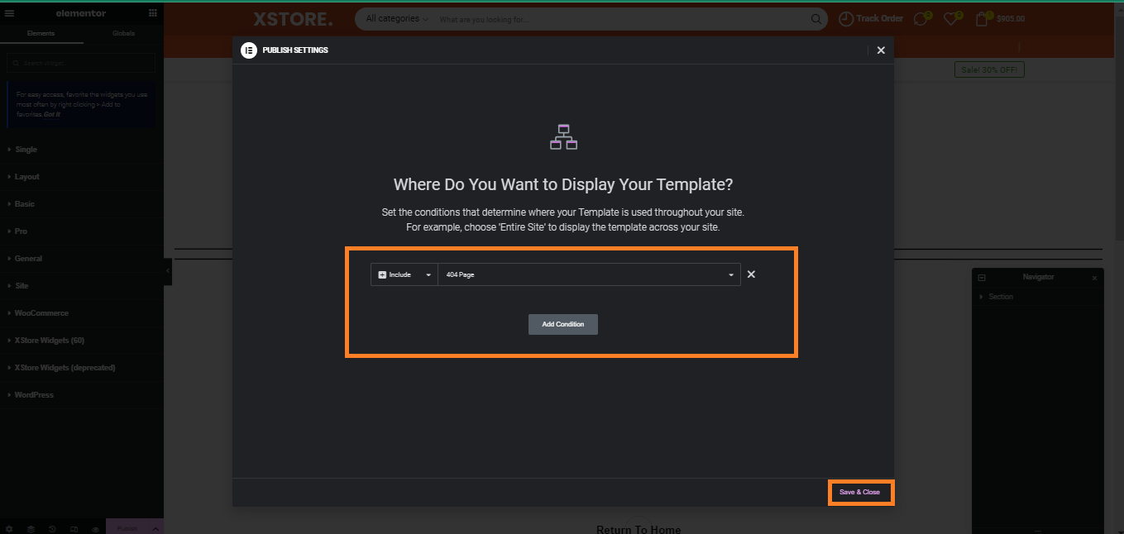This screenshot has width=1124, height=534.
Task: Click the magnifier search icon in site header
Action: click(816, 19)
